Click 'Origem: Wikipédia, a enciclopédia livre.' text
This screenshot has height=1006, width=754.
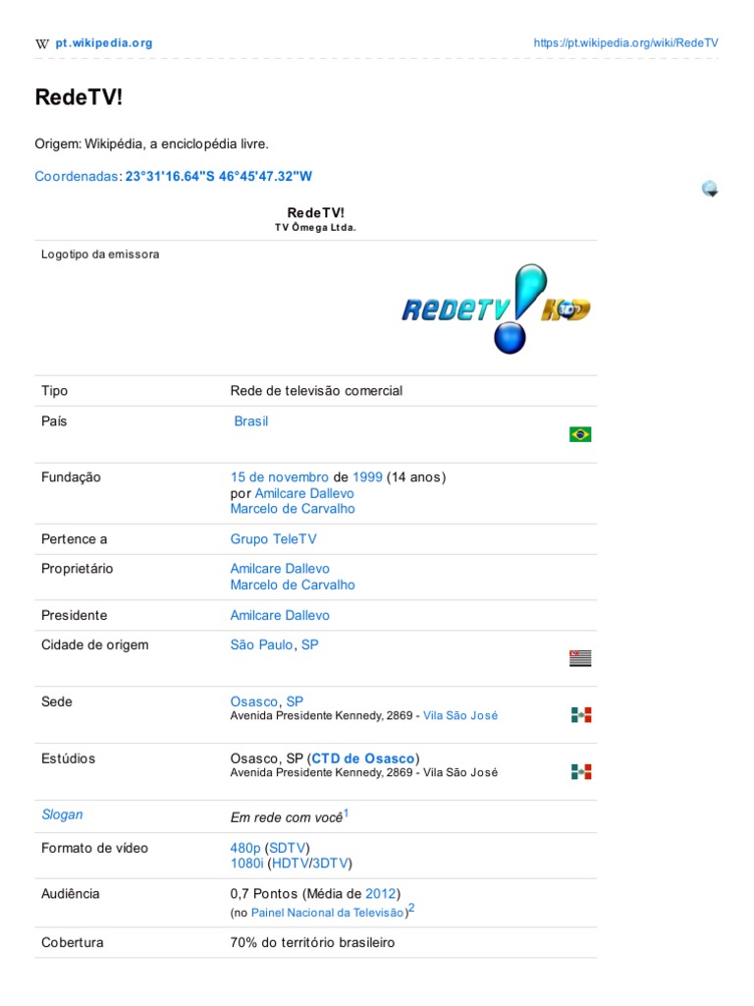(151, 144)
